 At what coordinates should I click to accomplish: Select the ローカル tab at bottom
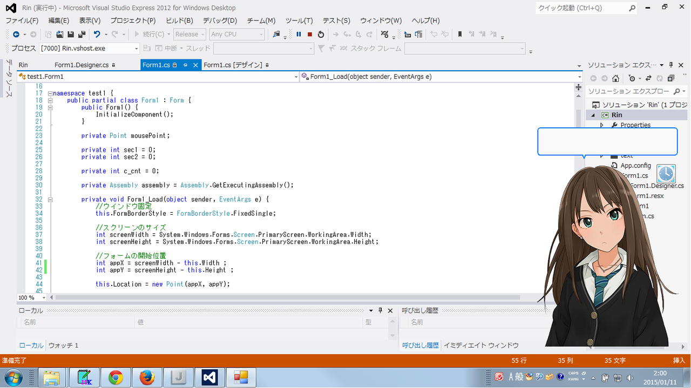point(31,345)
